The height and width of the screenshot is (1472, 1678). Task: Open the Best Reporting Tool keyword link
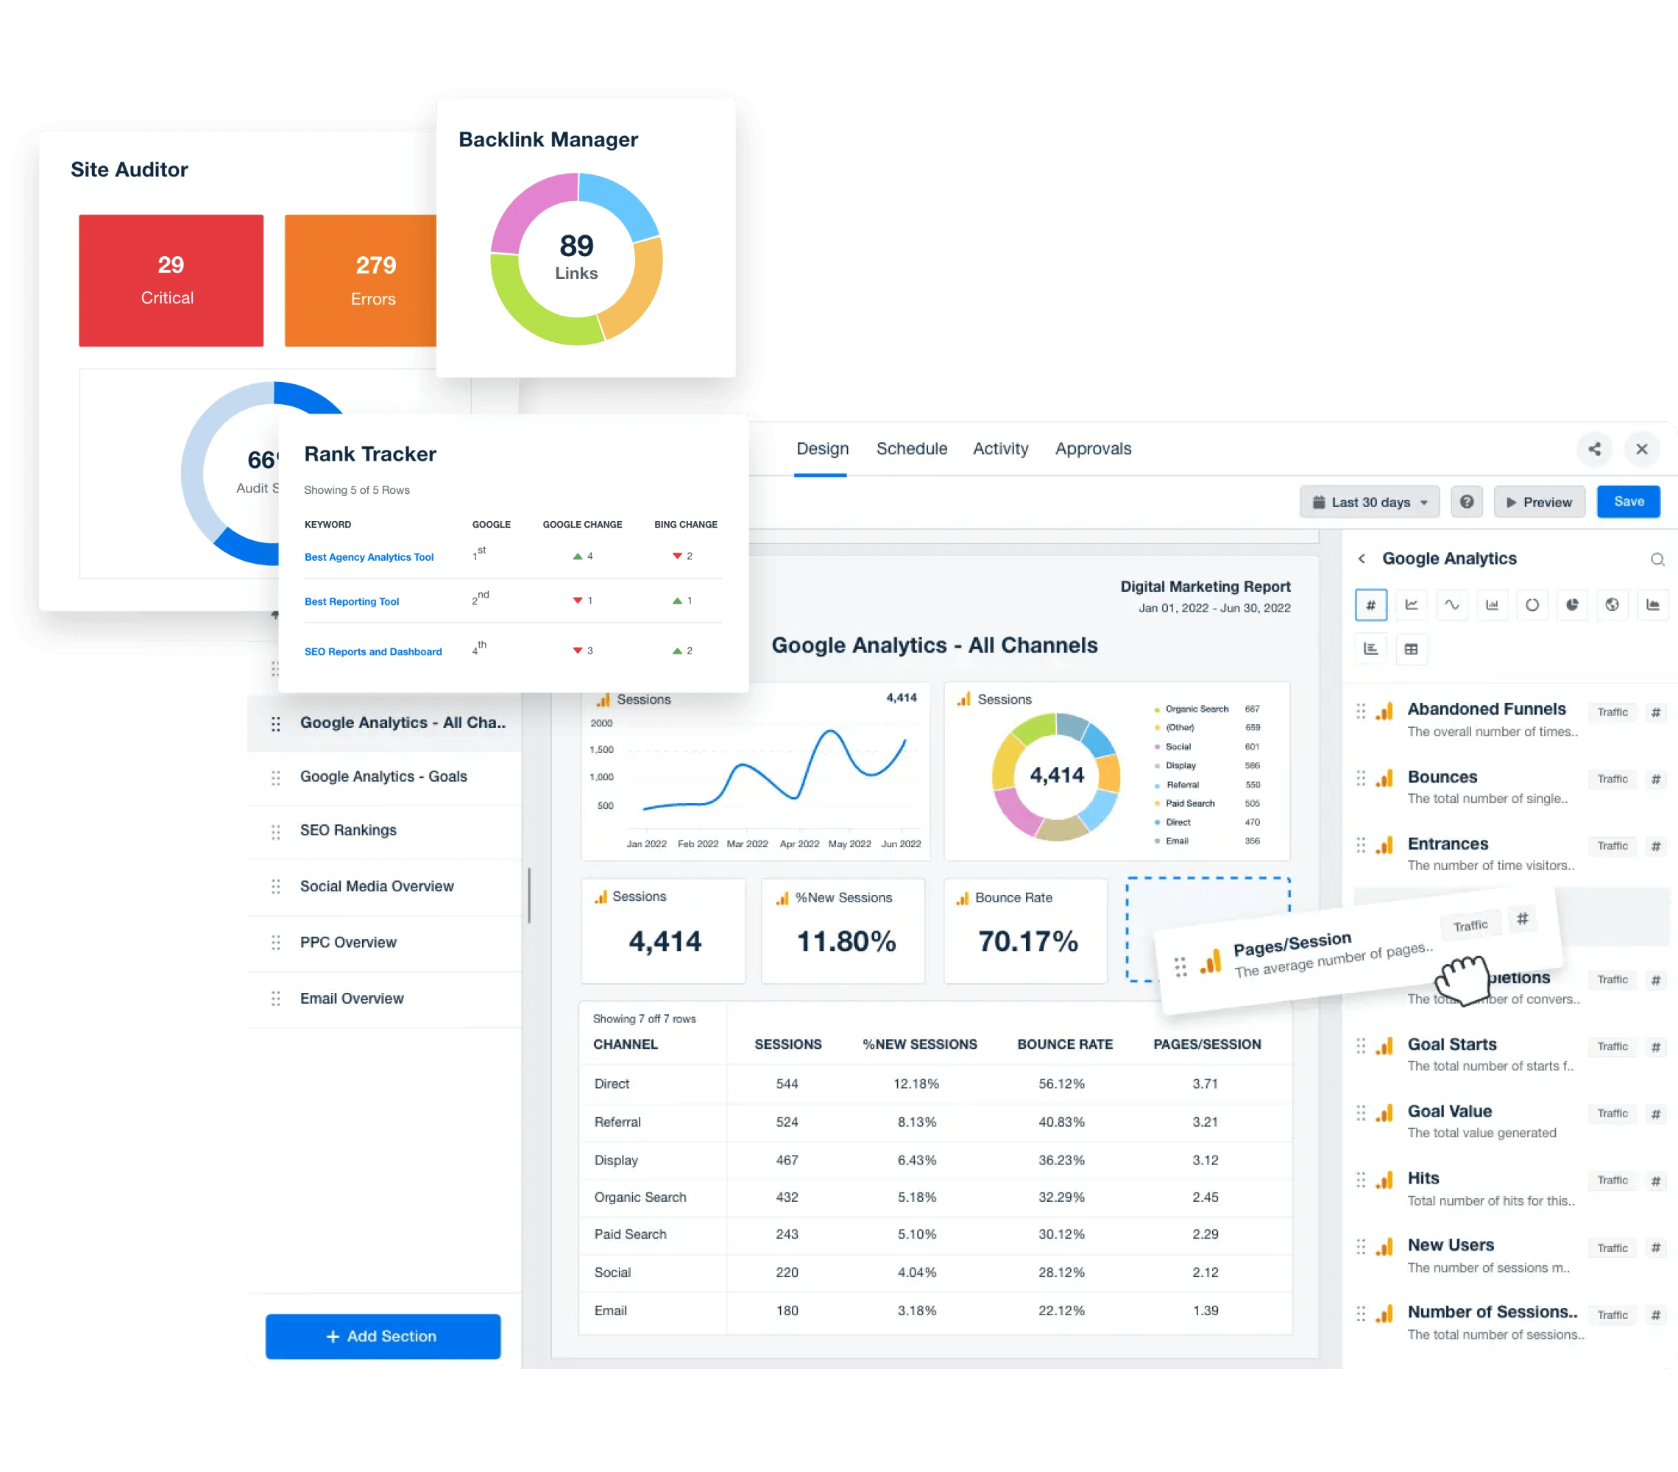[x=351, y=602]
